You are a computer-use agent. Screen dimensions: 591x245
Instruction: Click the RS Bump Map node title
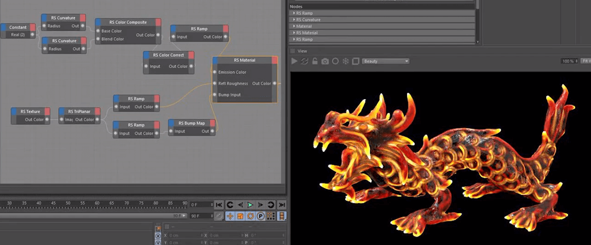click(x=191, y=123)
